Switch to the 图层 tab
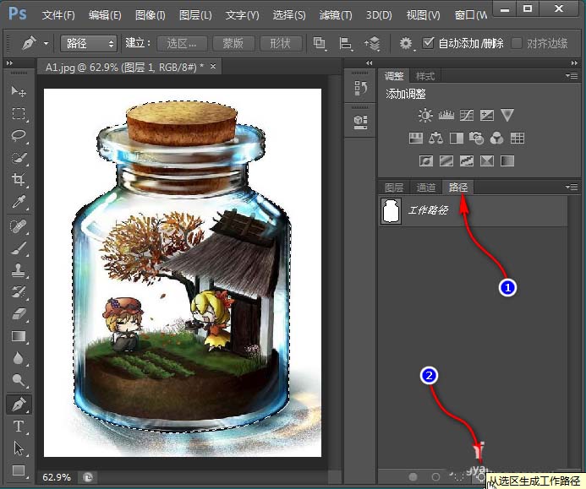Screen dimensions: 586x489 [394, 187]
